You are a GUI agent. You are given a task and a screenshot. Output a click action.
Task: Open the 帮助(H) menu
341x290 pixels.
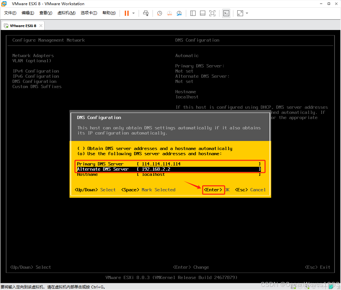tap(109, 13)
